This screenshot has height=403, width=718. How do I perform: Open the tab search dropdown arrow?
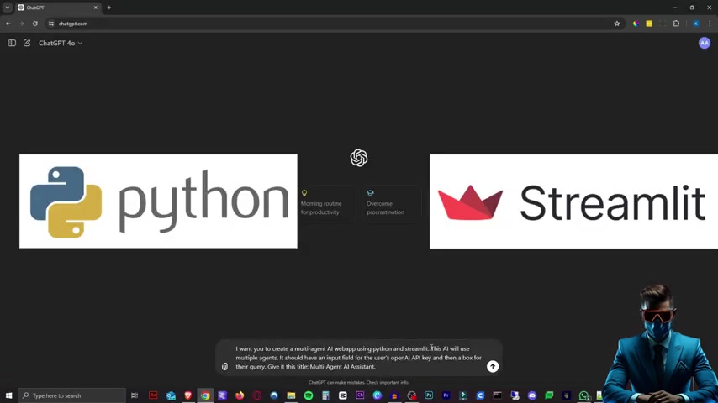tap(8, 8)
